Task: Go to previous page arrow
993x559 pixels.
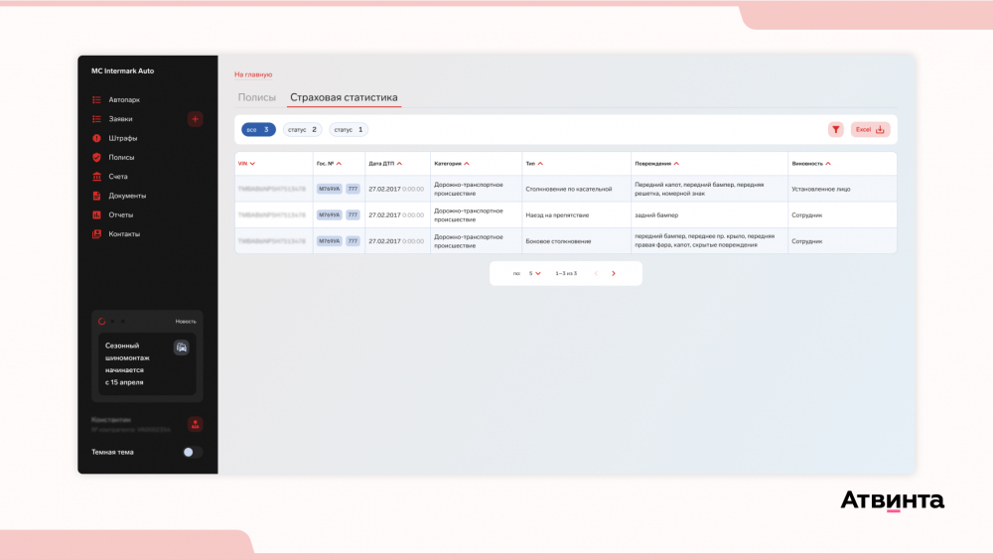Action: click(x=596, y=273)
